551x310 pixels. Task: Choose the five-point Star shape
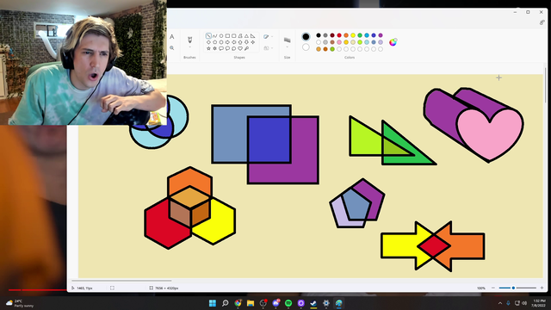coord(208,48)
